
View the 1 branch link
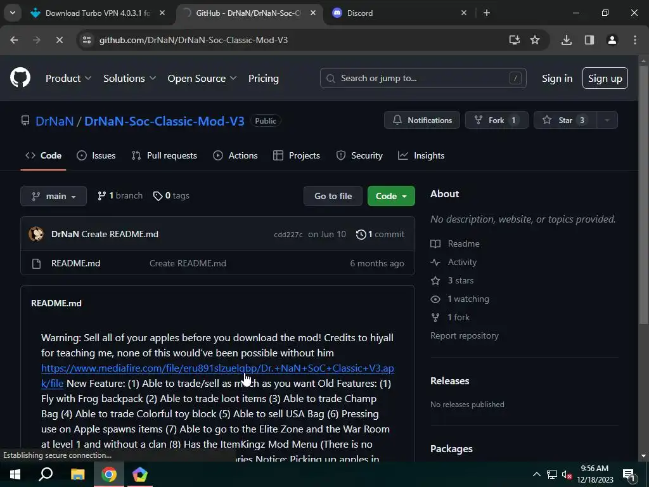120,195
